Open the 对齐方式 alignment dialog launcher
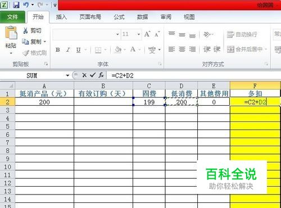The image size is (281, 208). point(266,64)
